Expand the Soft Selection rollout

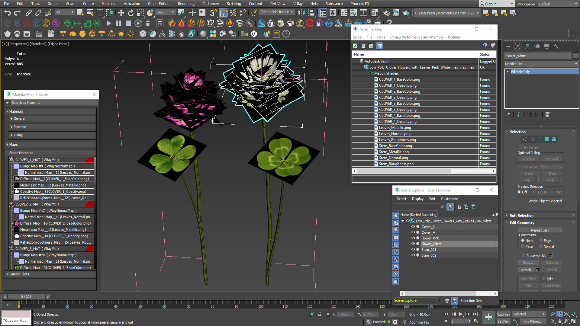pos(521,216)
